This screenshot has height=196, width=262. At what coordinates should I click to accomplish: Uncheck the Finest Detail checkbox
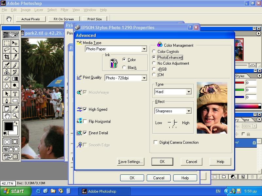coord(85,133)
